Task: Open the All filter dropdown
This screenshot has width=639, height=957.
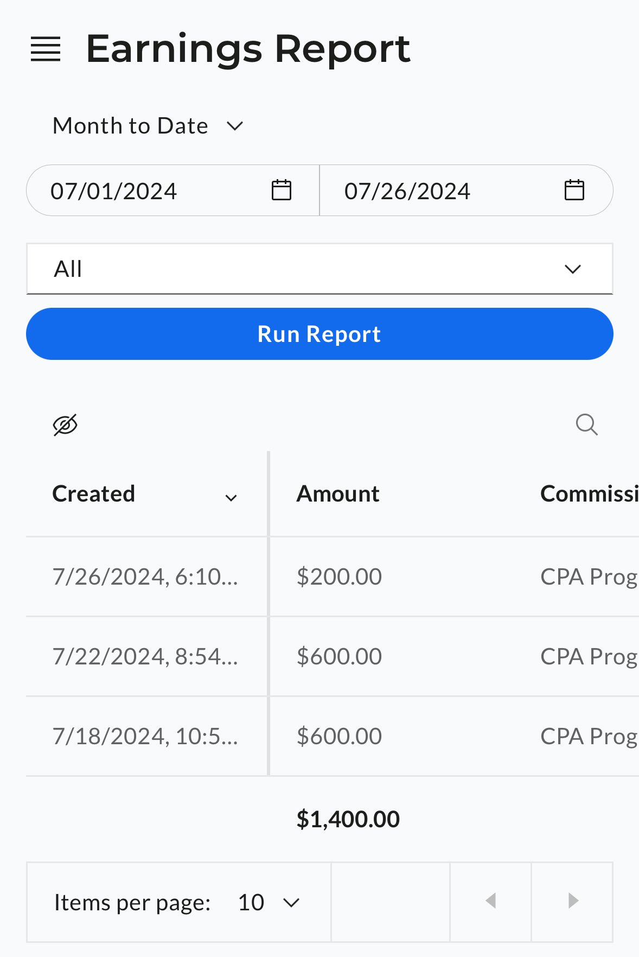Action: (319, 269)
